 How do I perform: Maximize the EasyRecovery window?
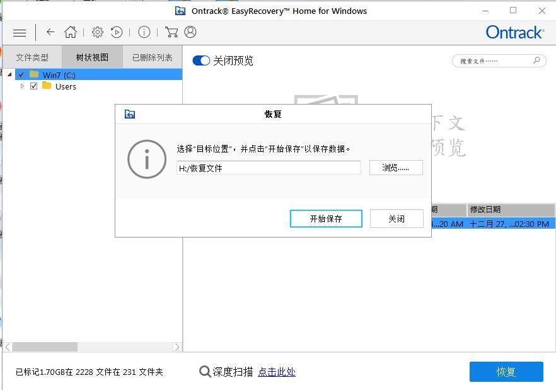(513, 11)
